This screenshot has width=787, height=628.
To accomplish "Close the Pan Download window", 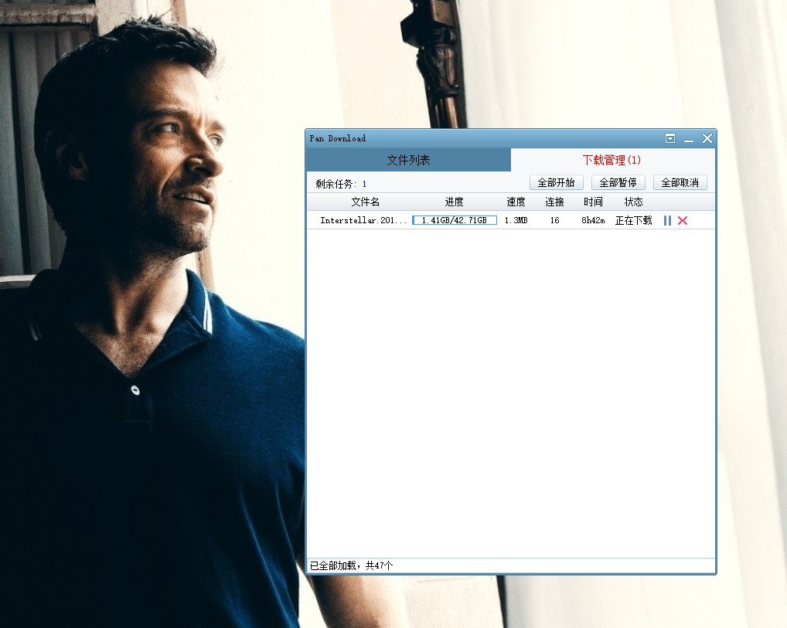I will click(707, 138).
